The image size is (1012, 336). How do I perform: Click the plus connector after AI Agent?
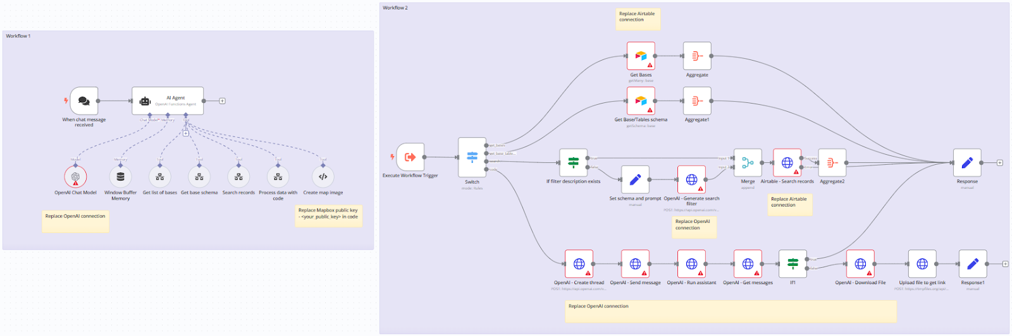click(222, 101)
